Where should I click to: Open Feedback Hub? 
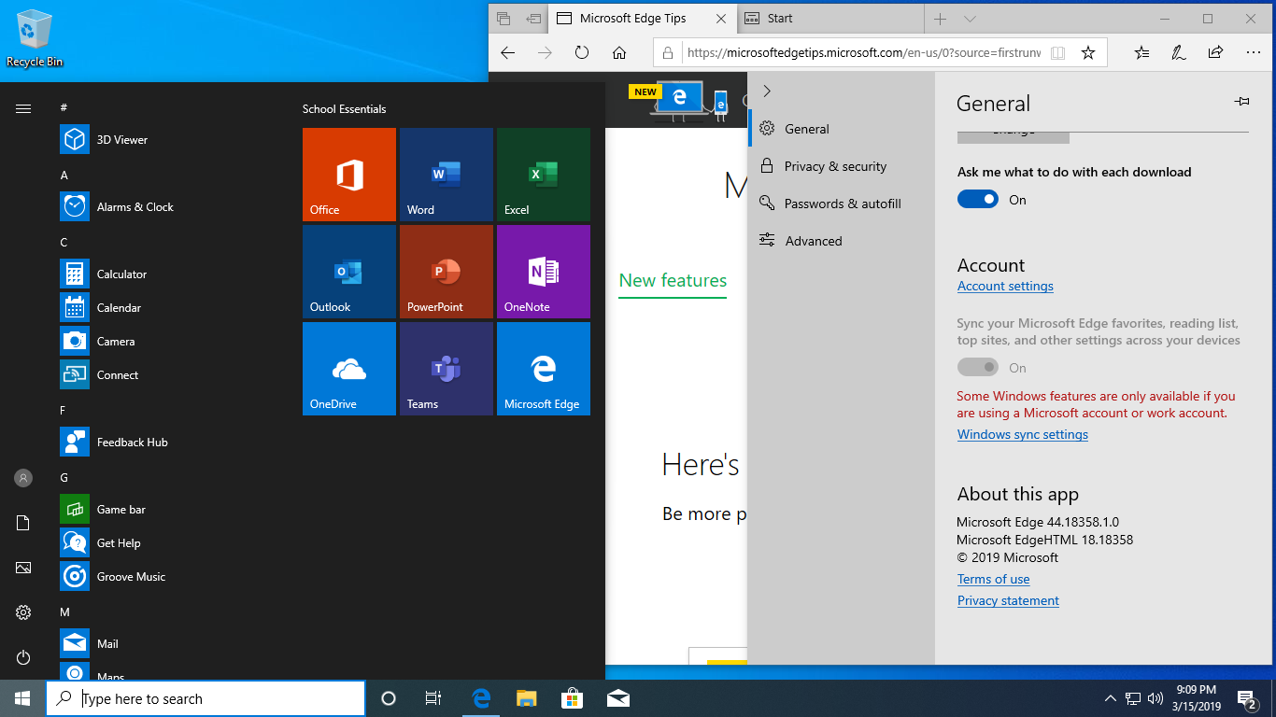tap(168, 443)
